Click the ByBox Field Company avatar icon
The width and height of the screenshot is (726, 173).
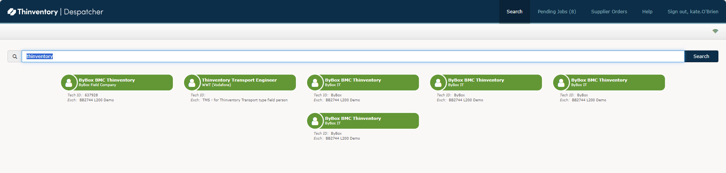[69, 82]
